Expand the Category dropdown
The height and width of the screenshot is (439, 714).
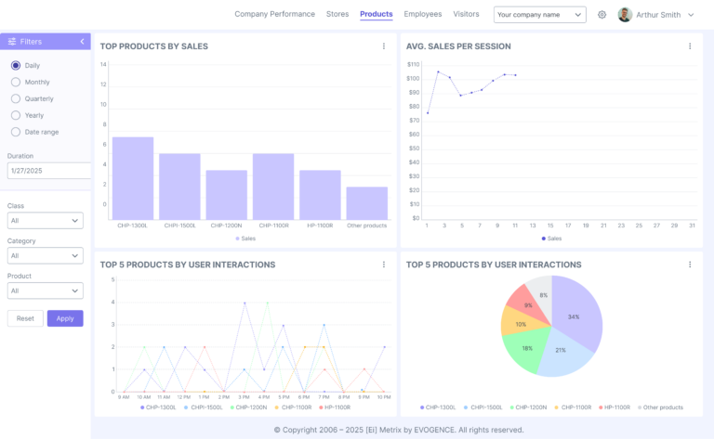45,255
